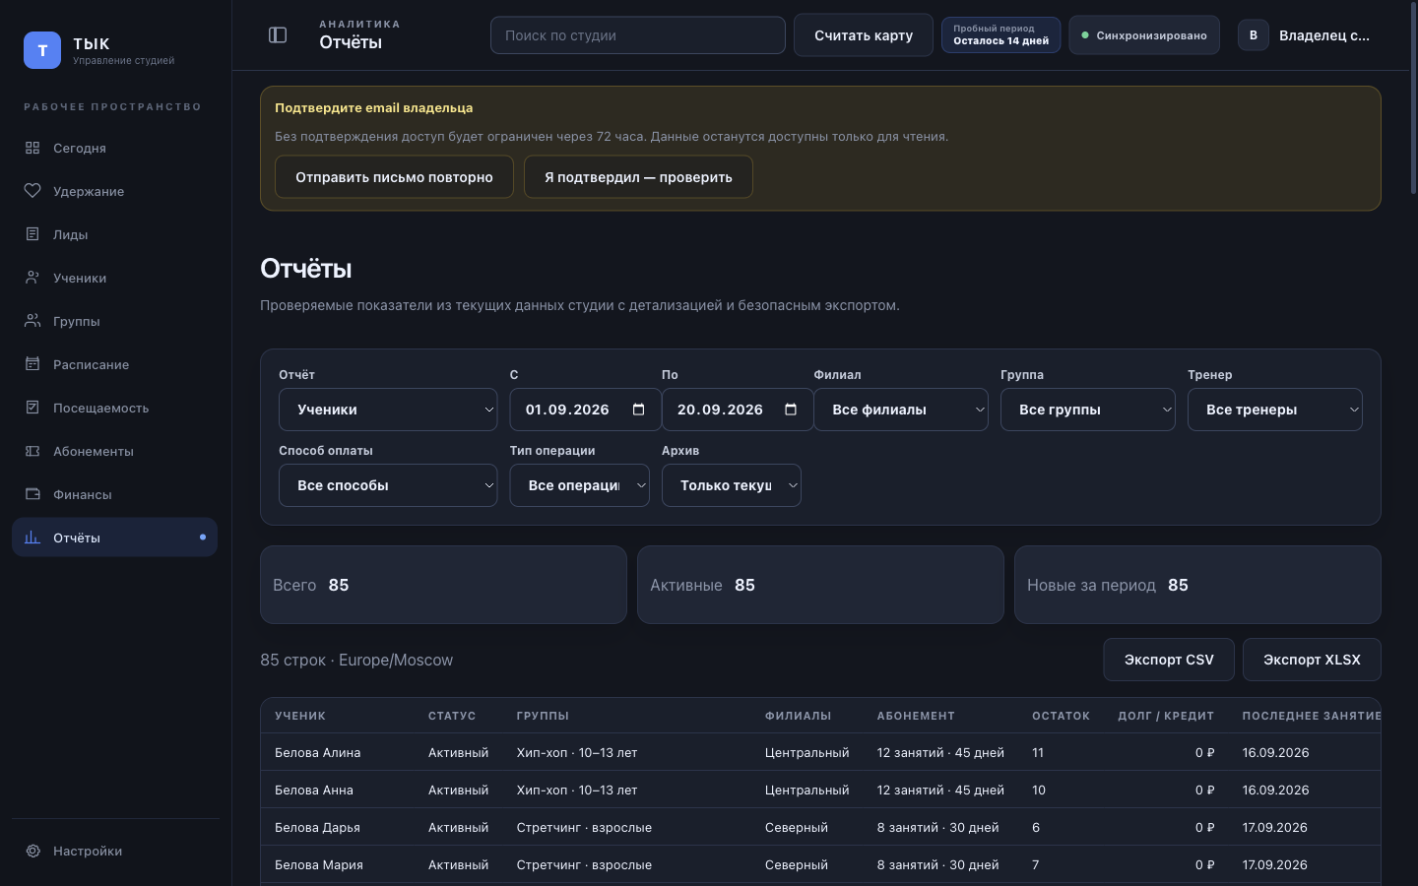Click the Посещаемость checklist icon
This screenshot has height=886, width=1418.
pos(32,408)
